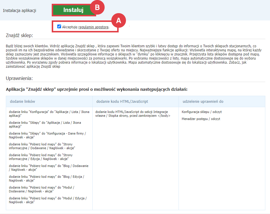
Task: Click the red circle marker A
Action: [x=118, y=20]
